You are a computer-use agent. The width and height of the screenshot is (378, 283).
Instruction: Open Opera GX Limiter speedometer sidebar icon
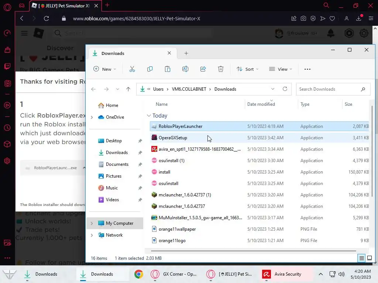coord(7,33)
